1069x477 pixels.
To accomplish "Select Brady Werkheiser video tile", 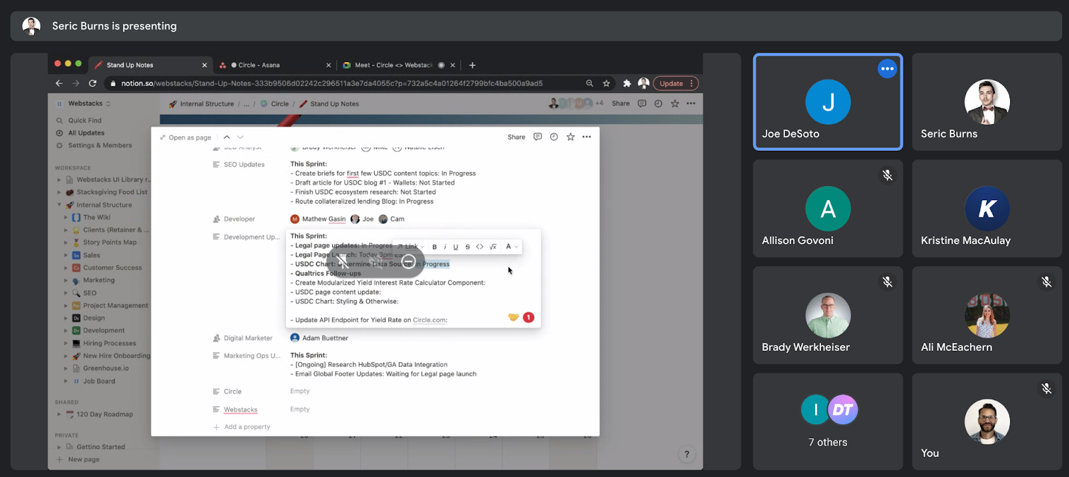I will pyautogui.click(x=828, y=316).
